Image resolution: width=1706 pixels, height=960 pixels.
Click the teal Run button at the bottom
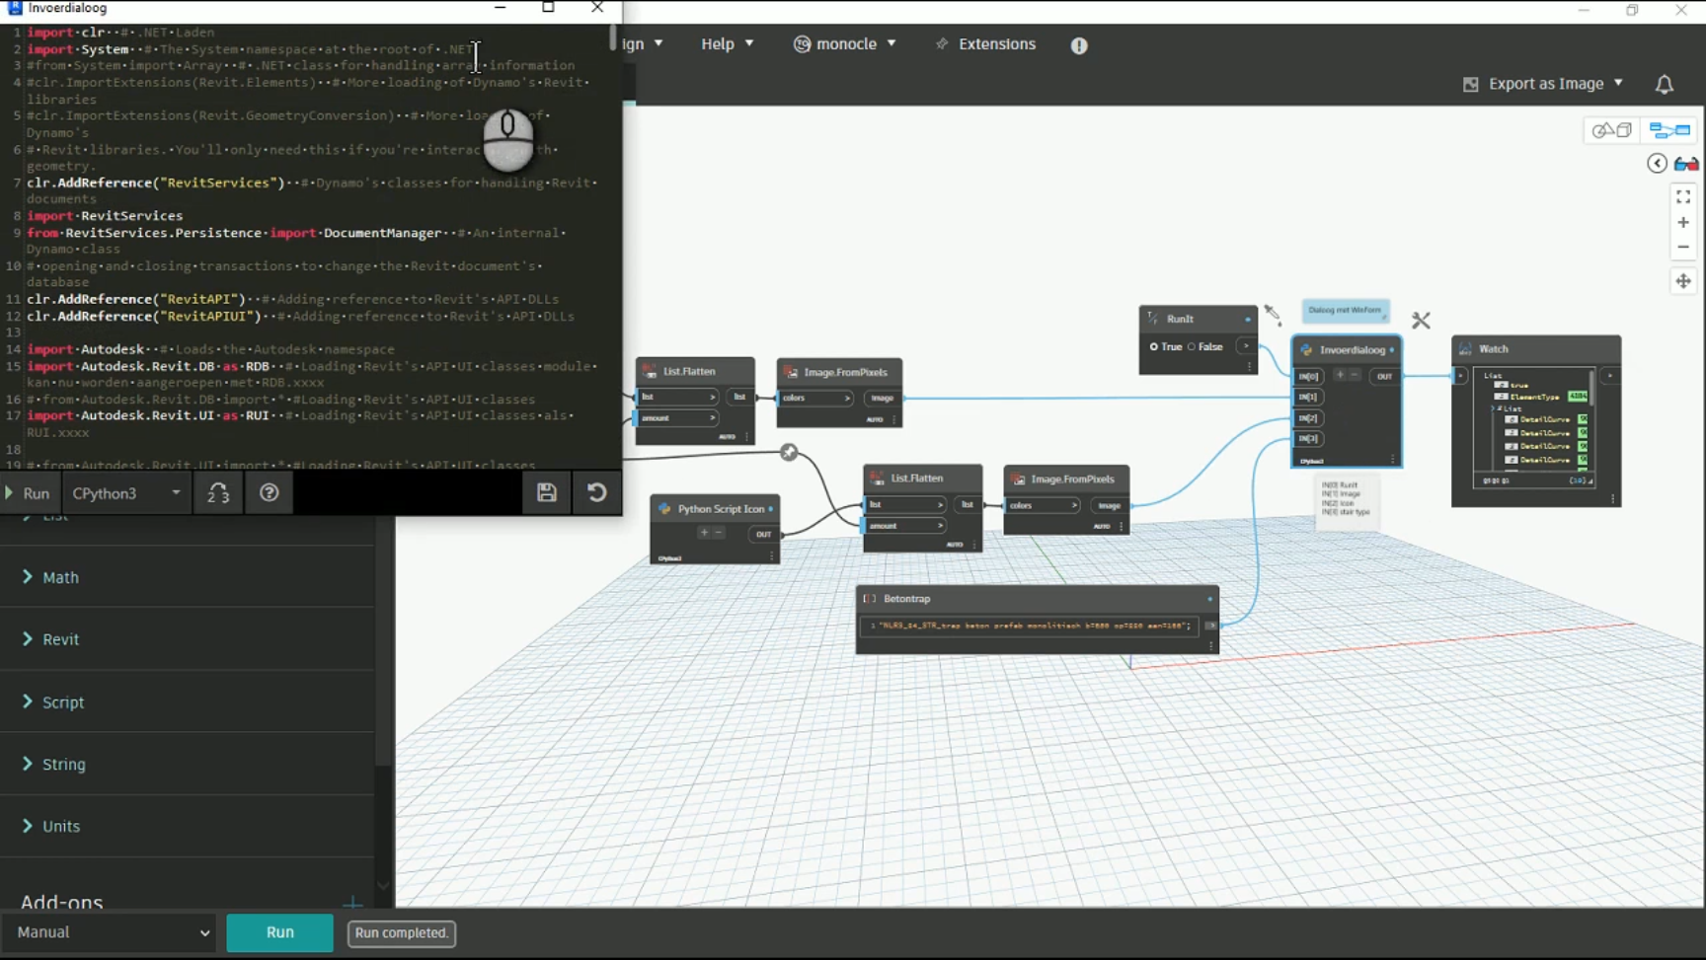[279, 932]
